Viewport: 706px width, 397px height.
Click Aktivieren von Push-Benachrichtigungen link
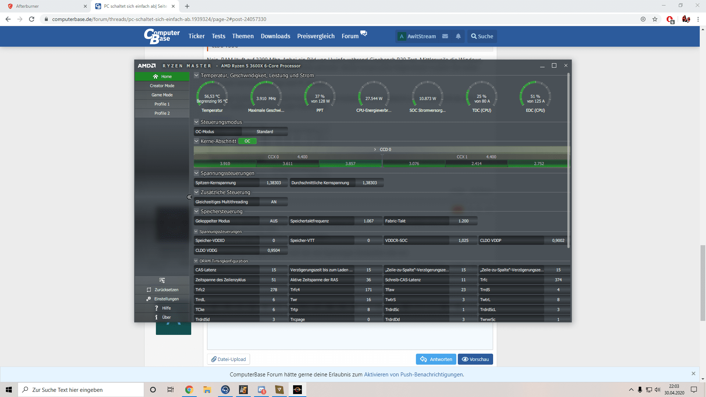(x=414, y=375)
